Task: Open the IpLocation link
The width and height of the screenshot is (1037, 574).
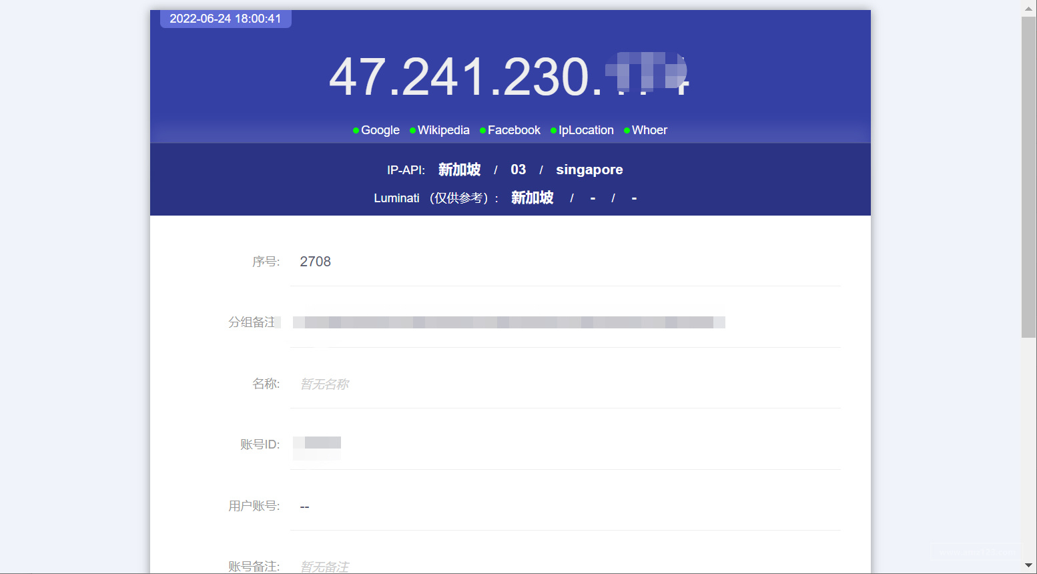Action: [x=586, y=130]
